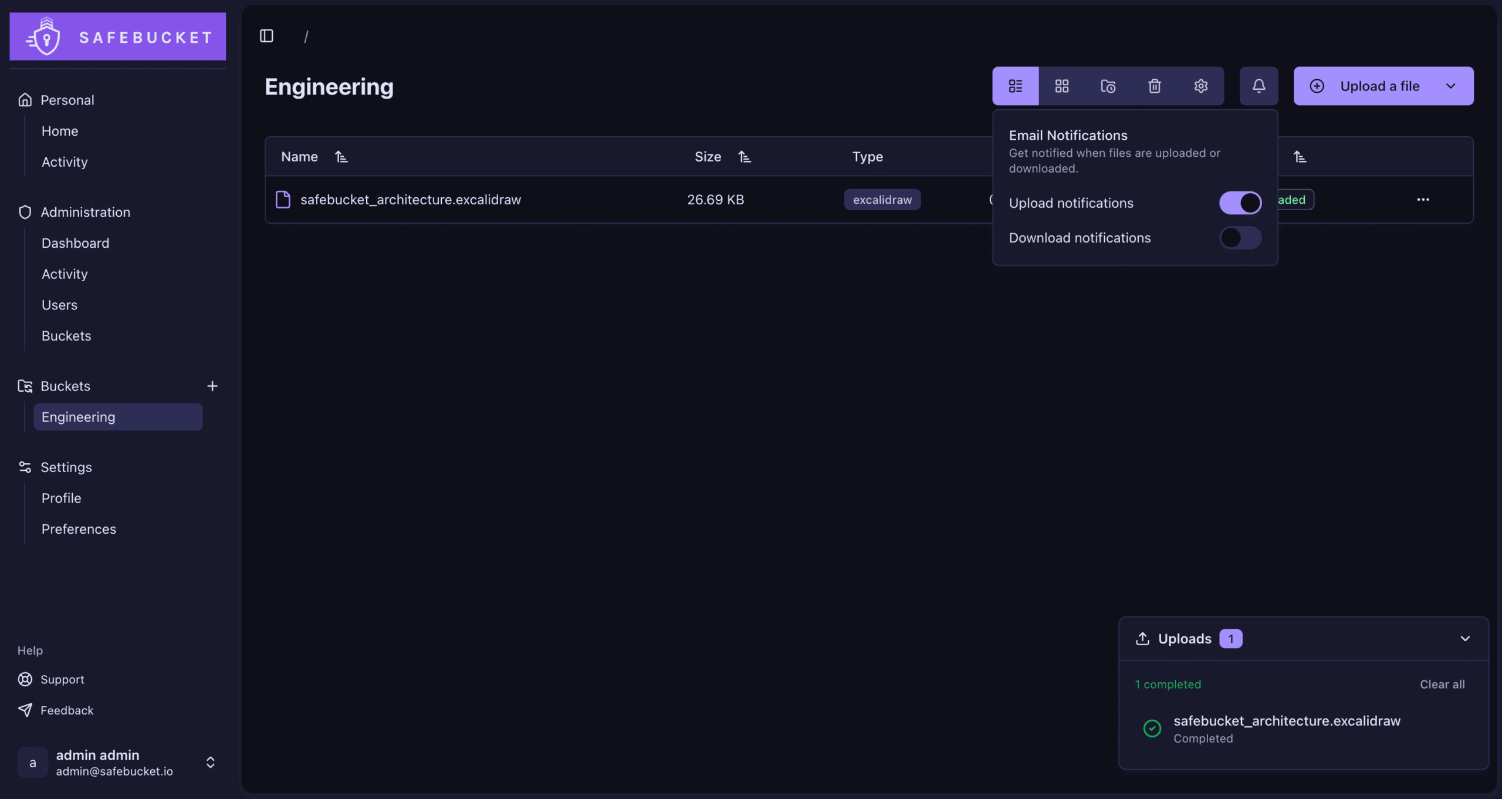1502x799 pixels.
Task: Switch to grid view icon
Action: (x=1061, y=86)
